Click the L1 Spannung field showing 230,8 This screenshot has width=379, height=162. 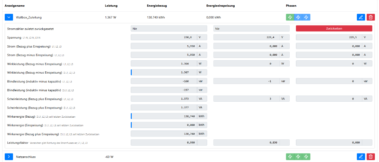164,37
